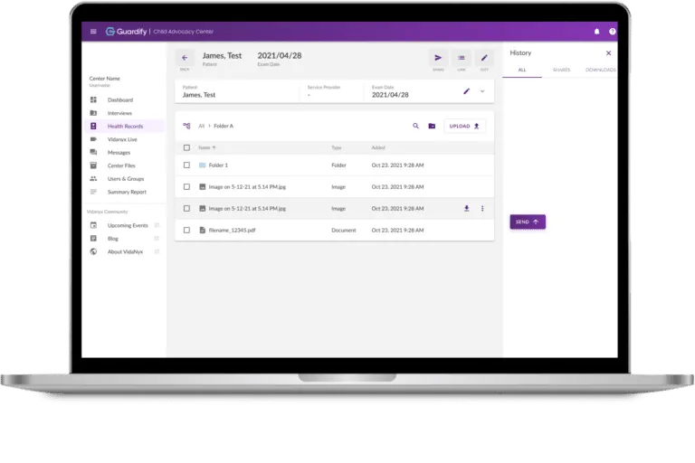Click the Upload button
The image size is (695, 463).
[465, 126]
